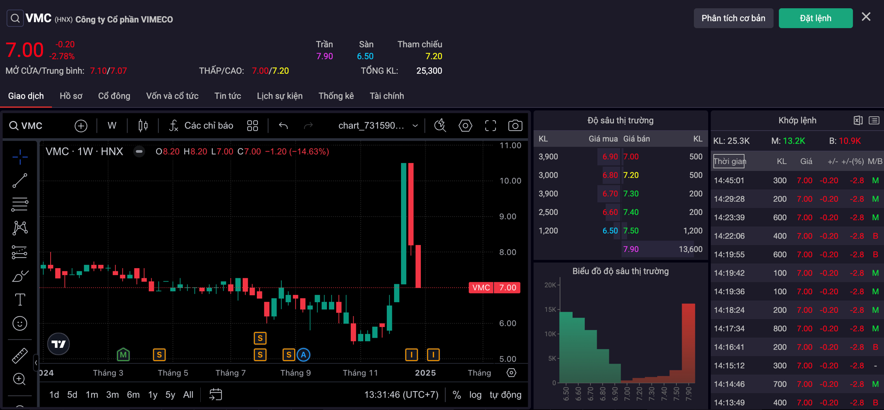Select the trend line drawing tool
884x410 pixels.
pyautogui.click(x=20, y=181)
